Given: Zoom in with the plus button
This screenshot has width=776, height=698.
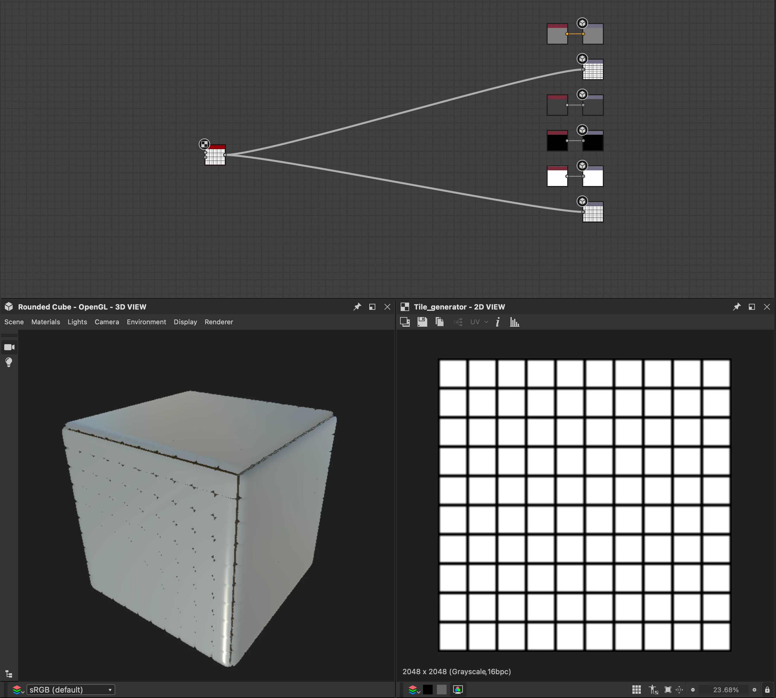Looking at the screenshot, I should [x=754, y=690].
